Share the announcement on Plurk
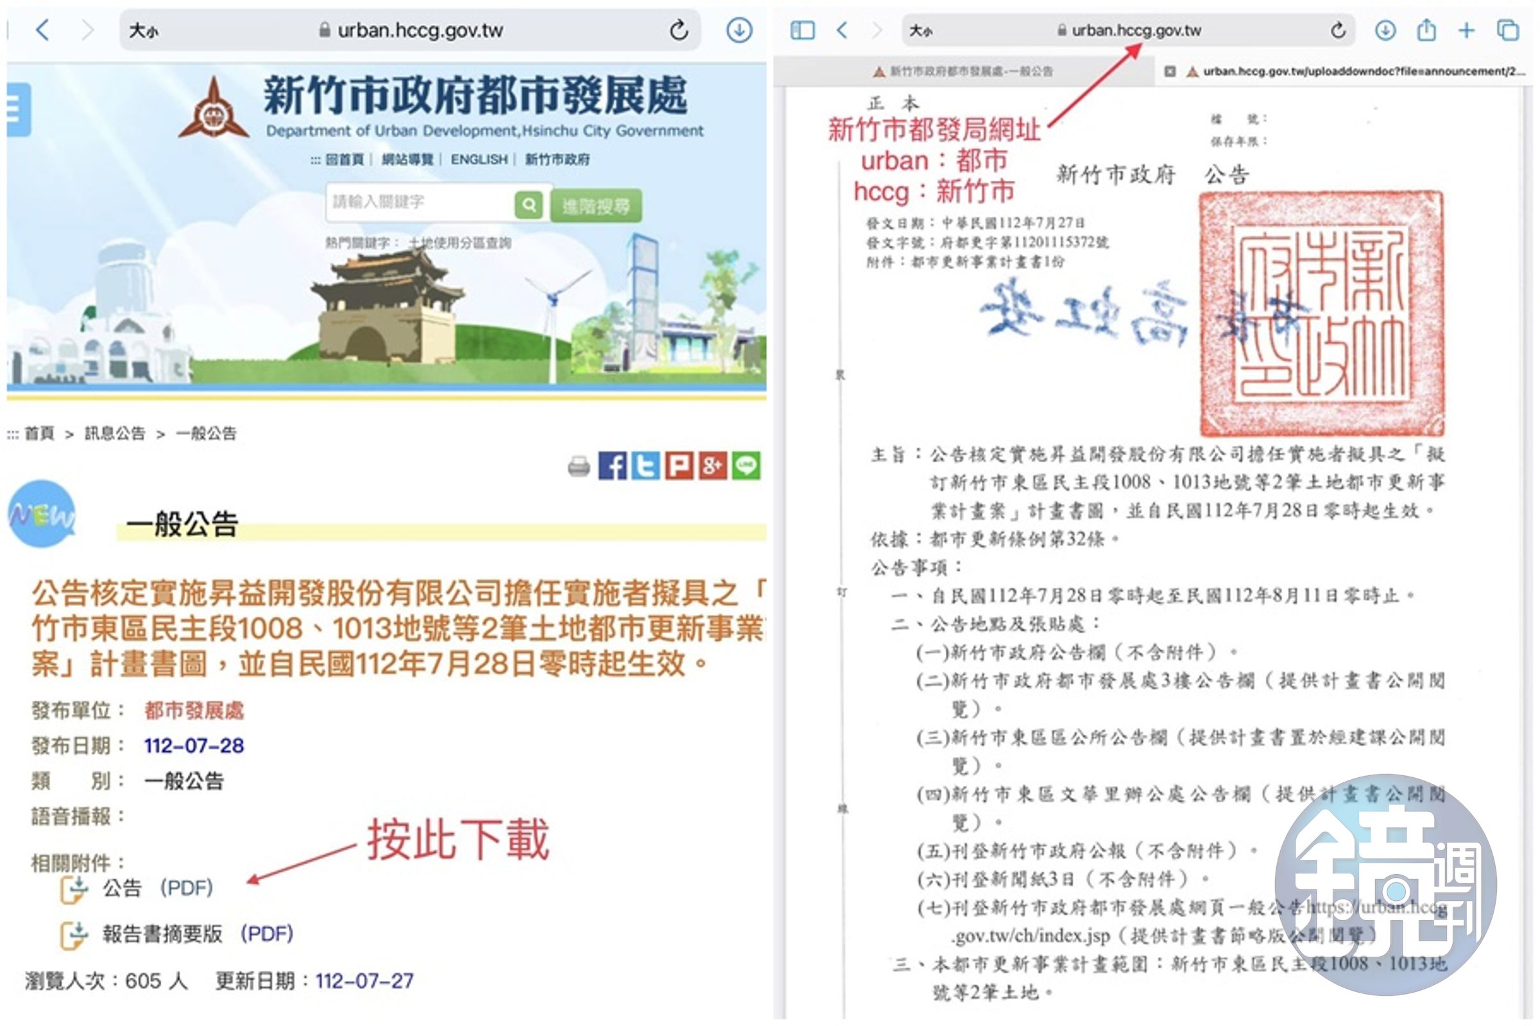The image size is (1540, 1026). click(679, 466)
